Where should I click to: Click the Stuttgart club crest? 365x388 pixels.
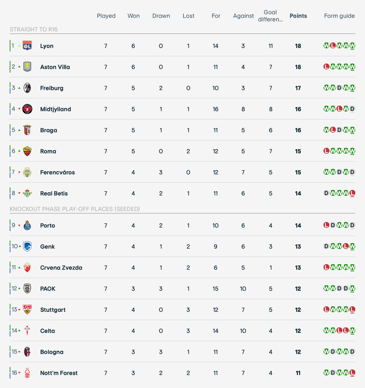(x=27, y=310)
